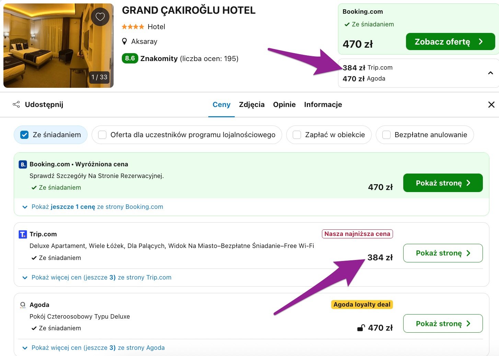
Task: Open the Zdjęcia tab
Action: [x=252, y=105]
